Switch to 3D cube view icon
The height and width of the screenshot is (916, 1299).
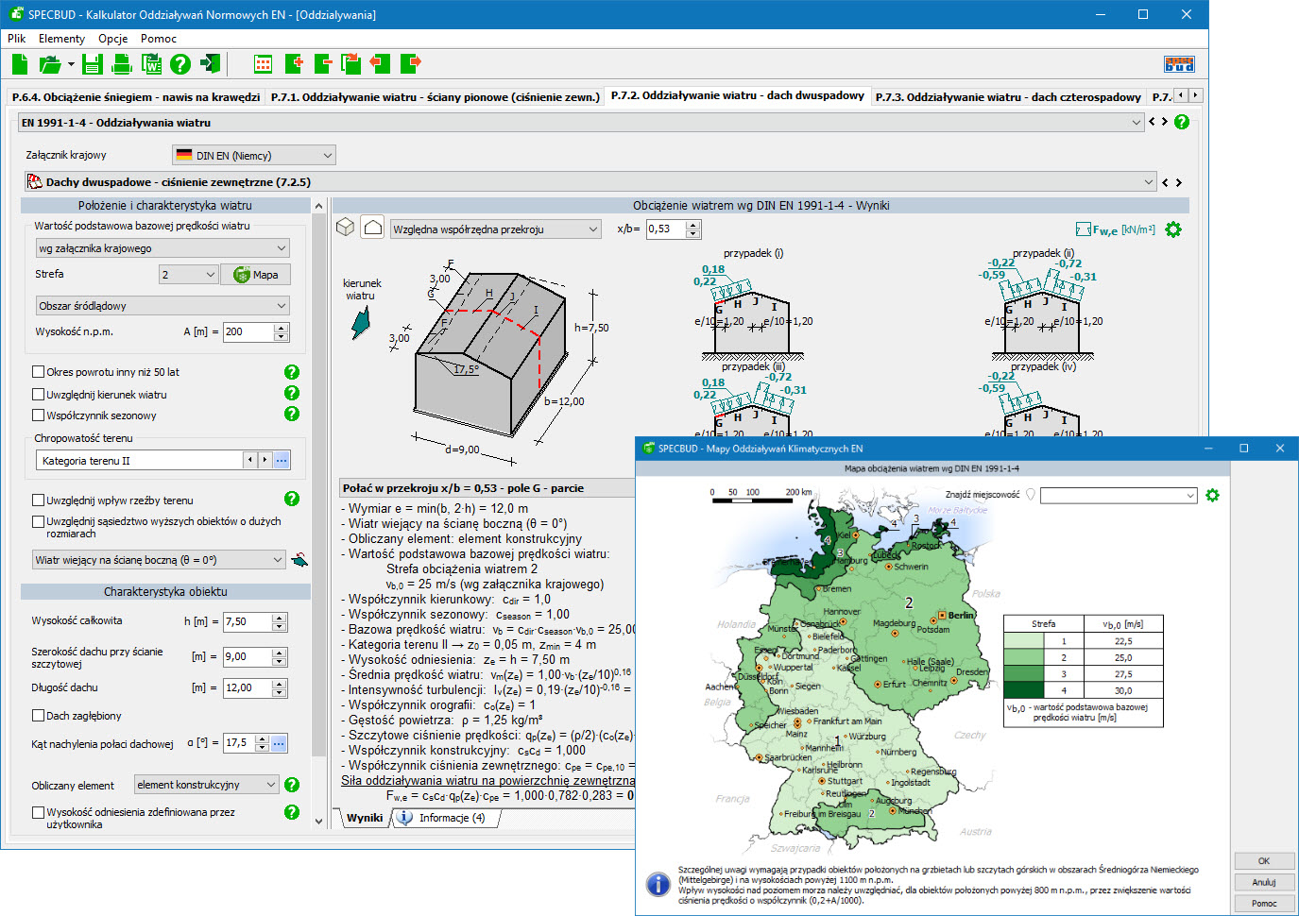(346, 228)
